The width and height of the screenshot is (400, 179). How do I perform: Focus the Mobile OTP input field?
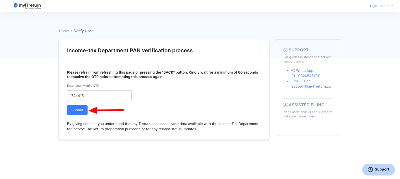point(99,96)
